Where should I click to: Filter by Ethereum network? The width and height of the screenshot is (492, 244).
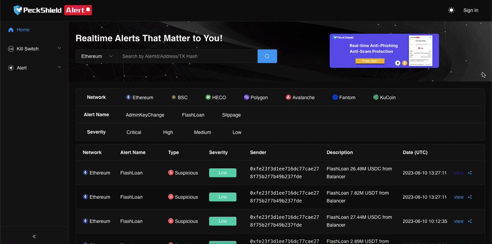coord(139,98)
